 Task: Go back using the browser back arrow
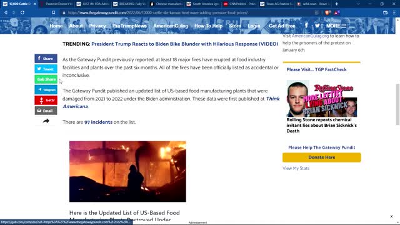click(x=6, y=12)
